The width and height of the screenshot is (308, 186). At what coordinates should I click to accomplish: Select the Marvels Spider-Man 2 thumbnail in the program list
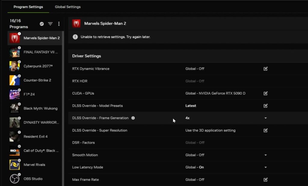[x=14, y=38]
